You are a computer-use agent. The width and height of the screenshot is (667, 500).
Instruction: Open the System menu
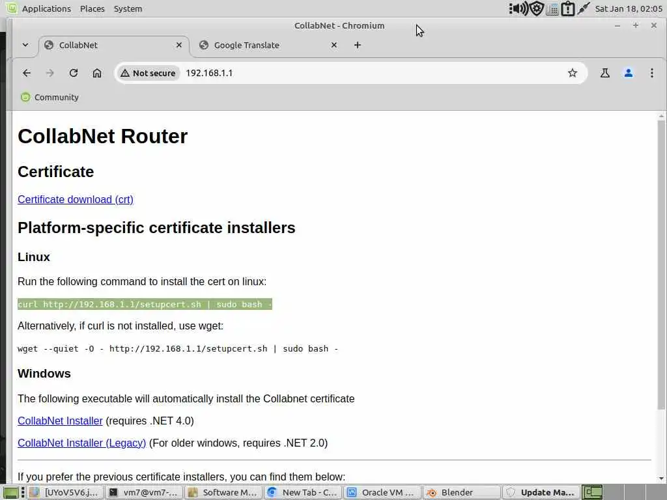click(x=128, y=8)
